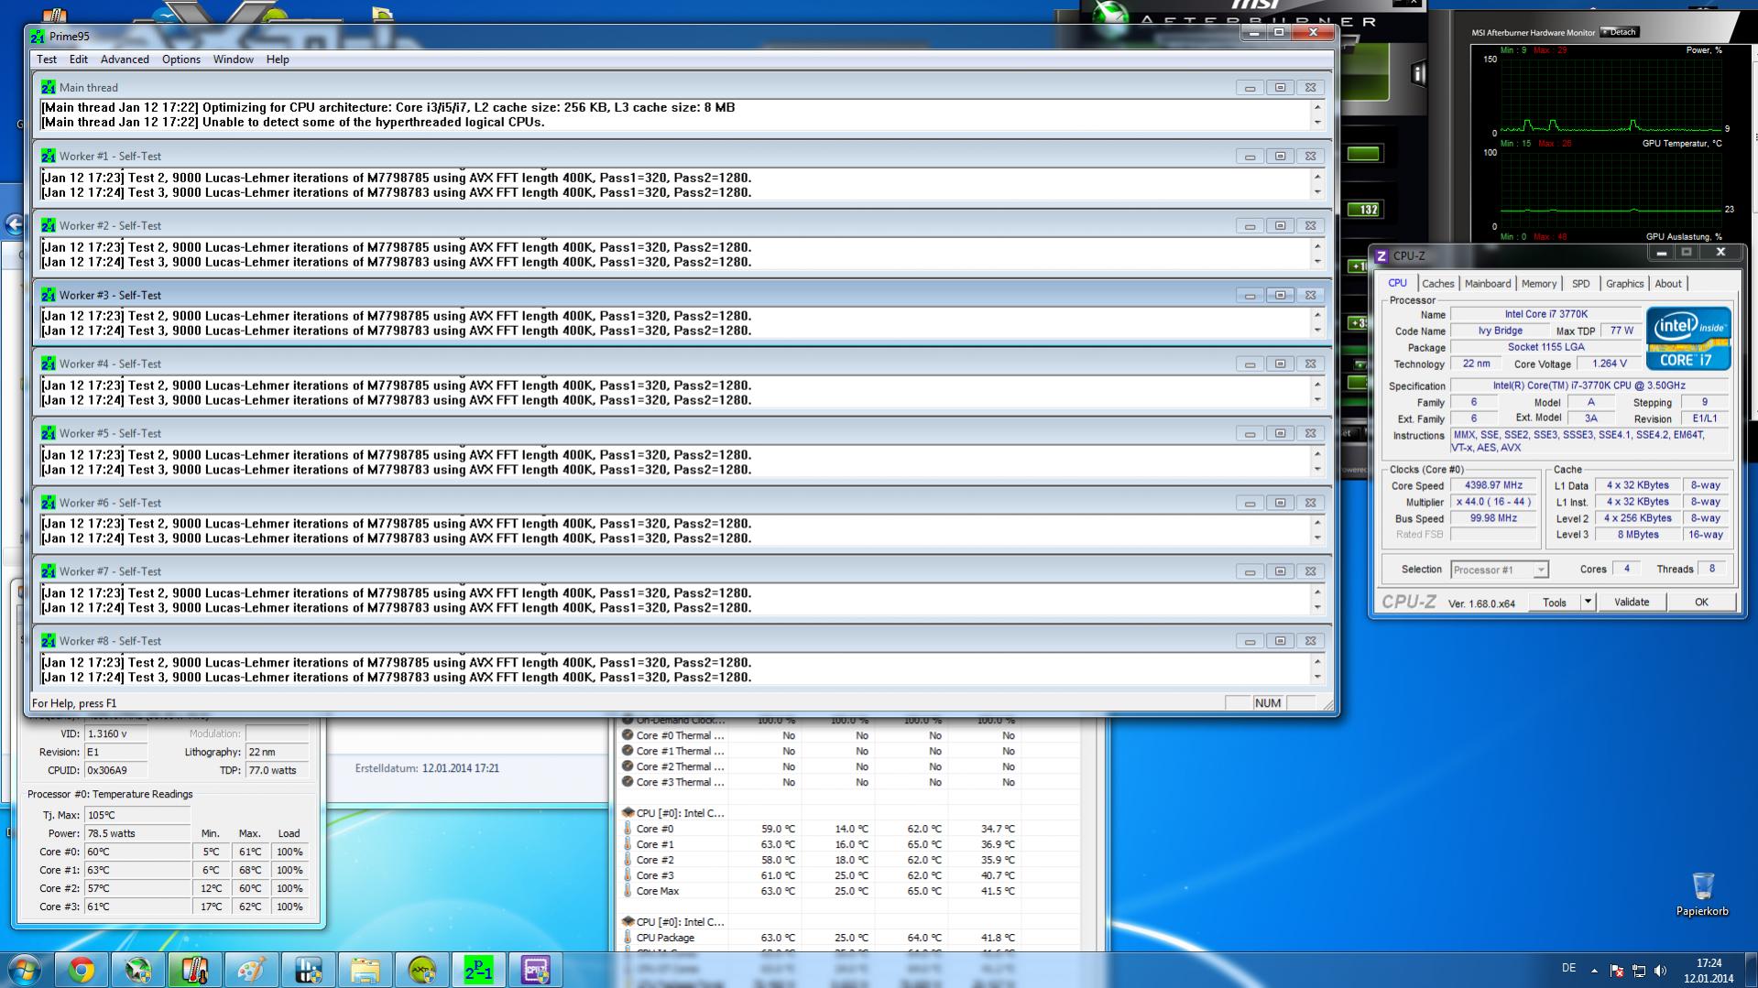This screenshot has width=1758, height=988.
Task: Switch to Prime95 via its taskbar icon
Action: point(478,970)
